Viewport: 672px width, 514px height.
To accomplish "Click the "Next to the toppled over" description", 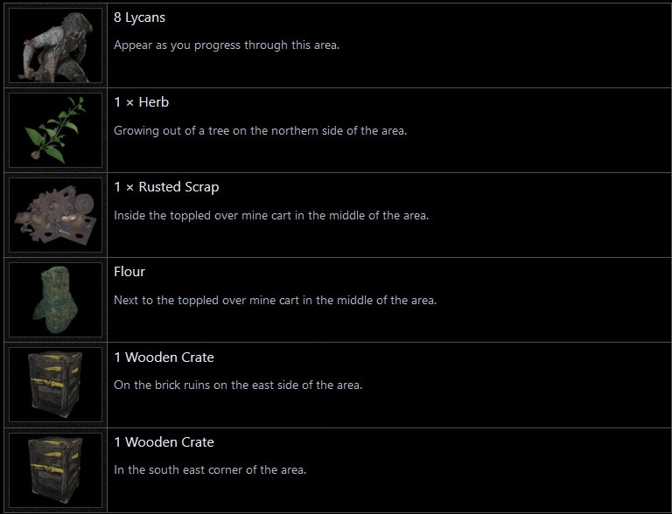I will pyautogui.click(x=275, y=300).
